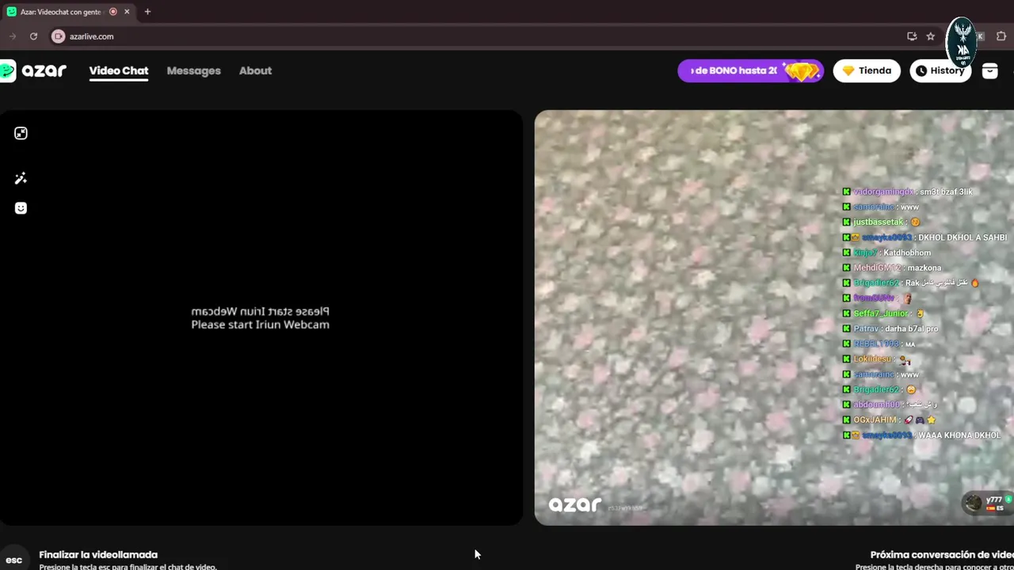Viewport: 1014px width, 570px height.
Task: Open a new browser tab
Action: [147, 12]
